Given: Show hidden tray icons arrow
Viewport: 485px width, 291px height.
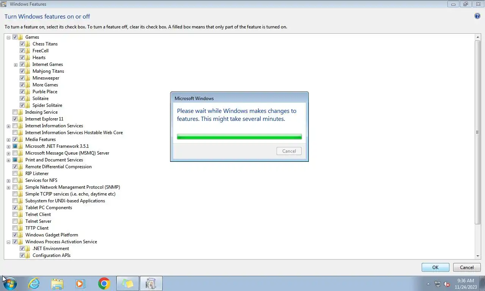Looking at the screenshot, I should tap(429, 284).
